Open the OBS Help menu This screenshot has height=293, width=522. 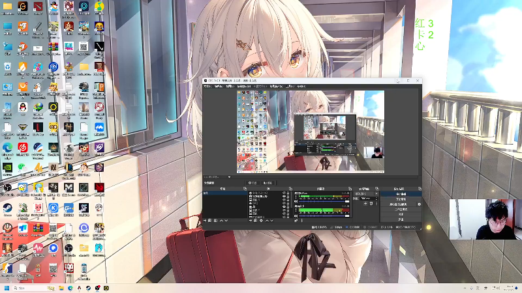tap(301, 87)
